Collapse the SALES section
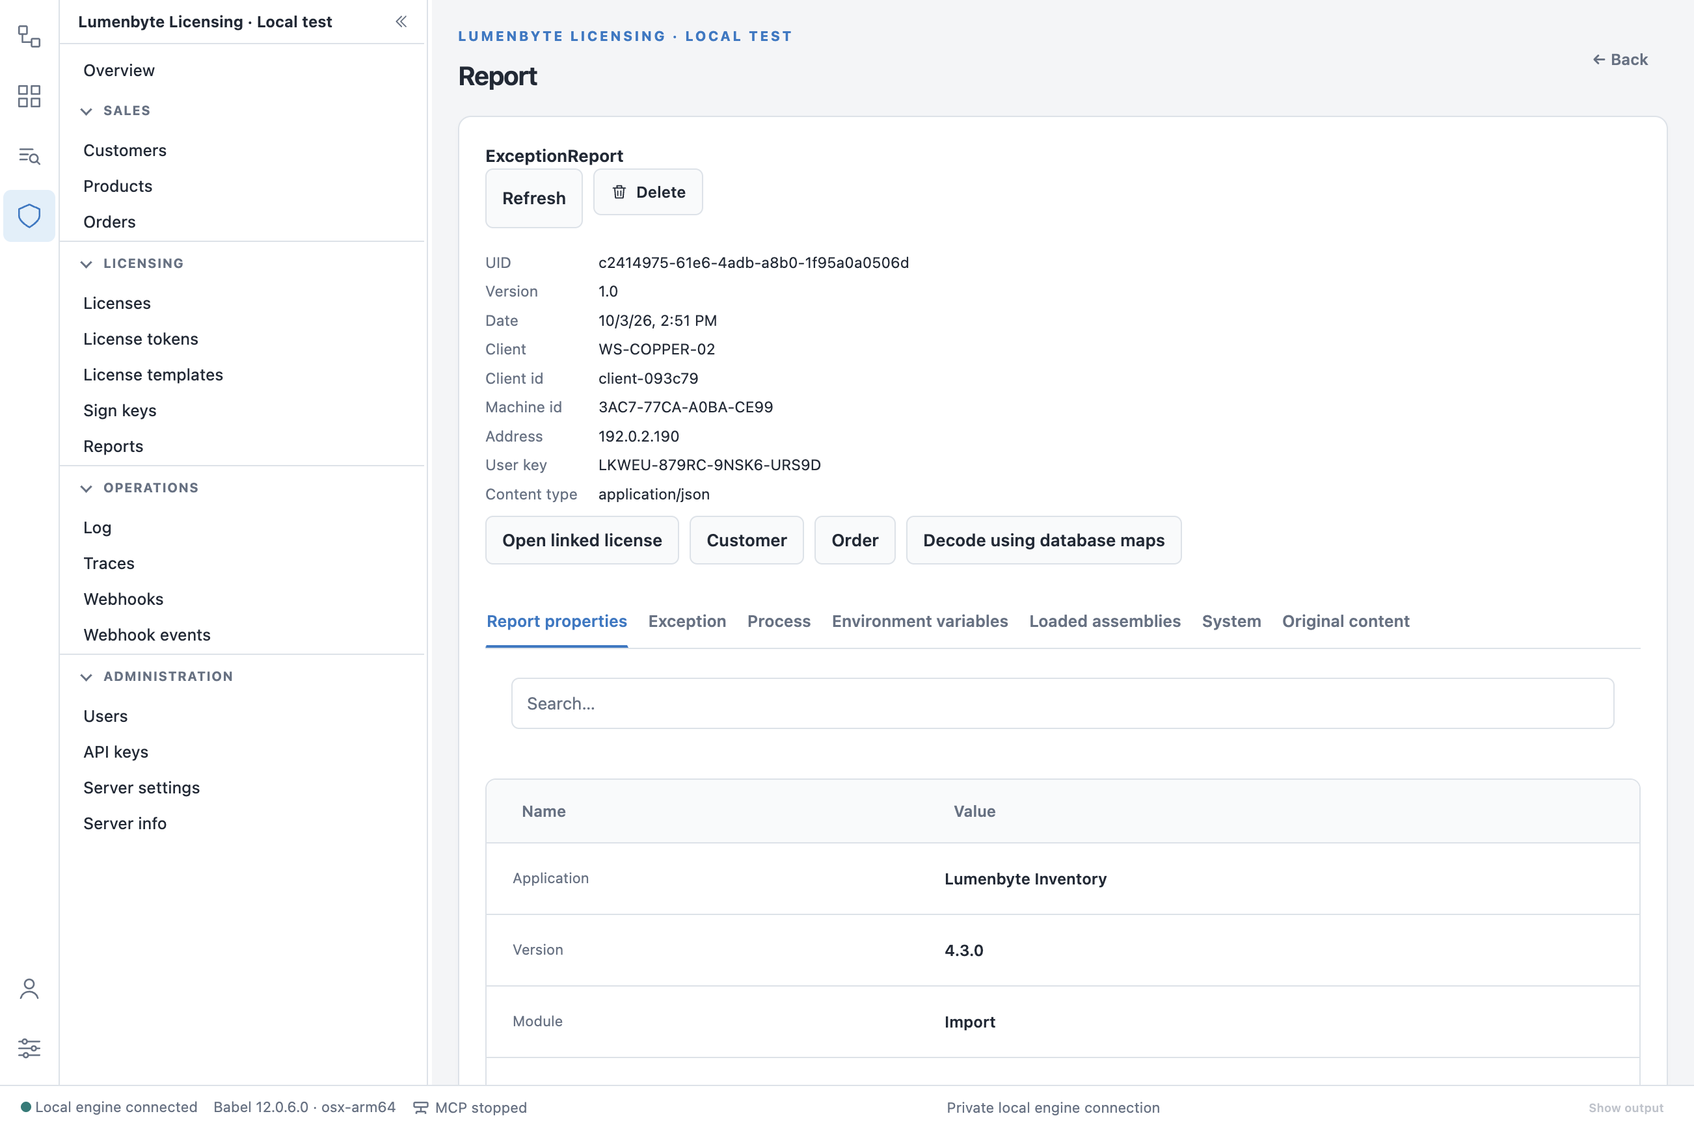 tap(86, 111)
